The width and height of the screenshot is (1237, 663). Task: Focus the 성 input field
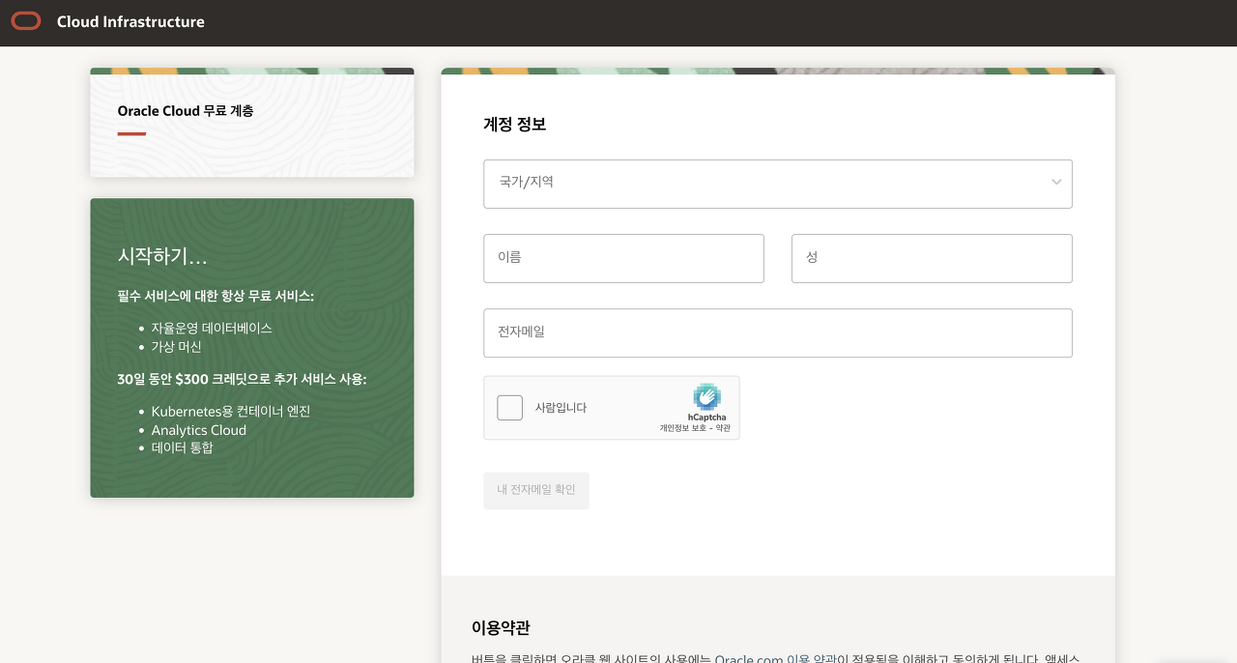point(932,258)
